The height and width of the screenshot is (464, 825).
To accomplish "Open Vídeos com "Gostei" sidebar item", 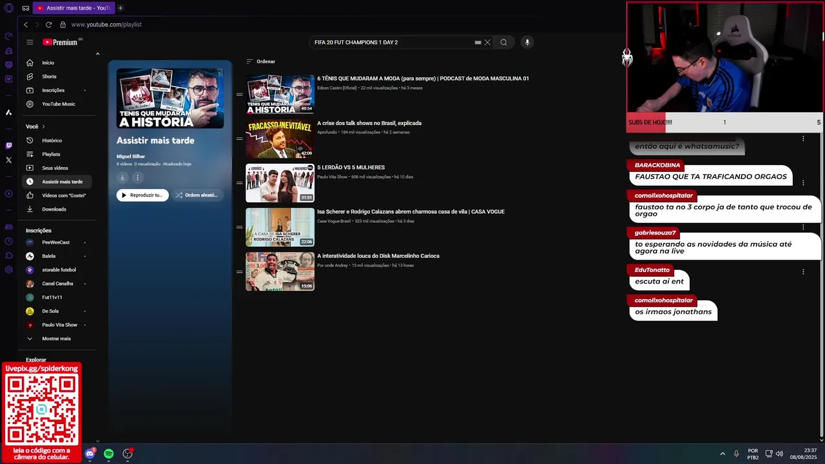I will pos(58,195).
